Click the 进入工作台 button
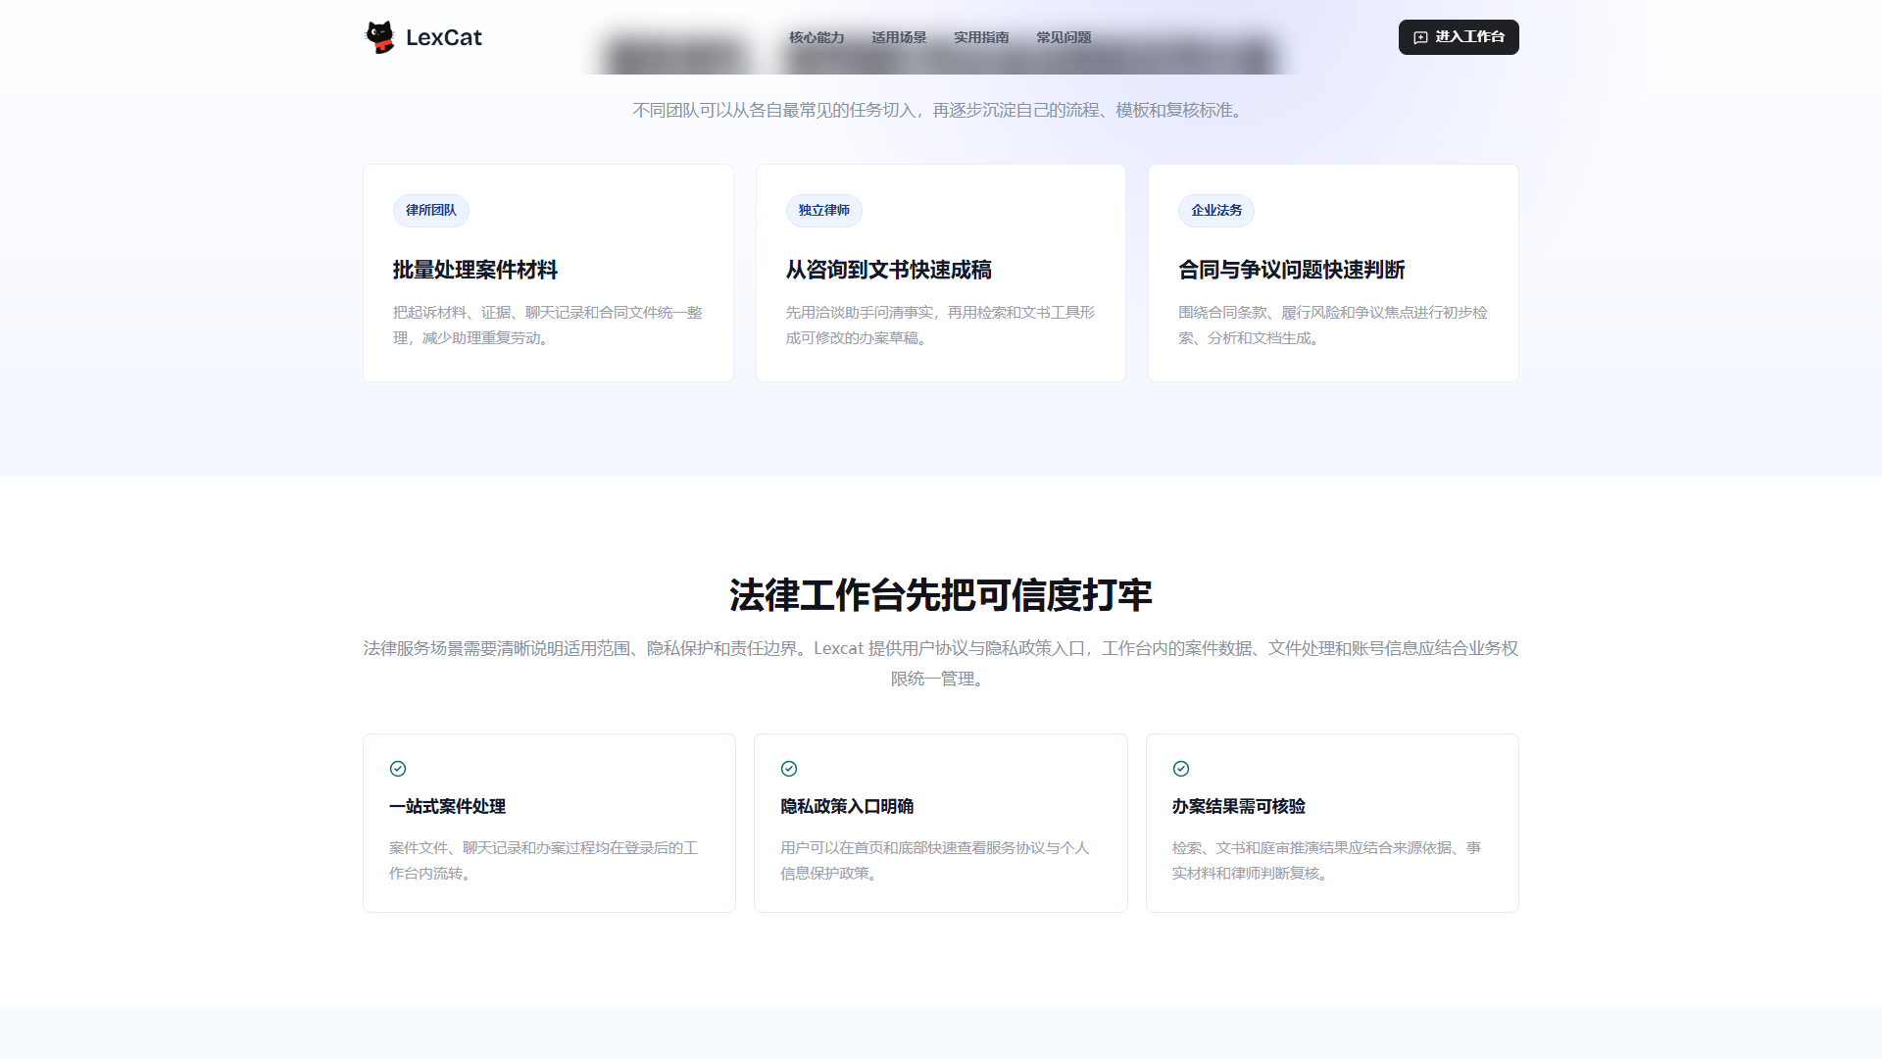Image resolution: width=1882 pixels, height=1059 pixels. pyautogui.click(x=1459, y=37)
